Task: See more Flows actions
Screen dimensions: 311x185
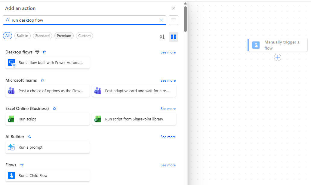Action: point(168,165)
